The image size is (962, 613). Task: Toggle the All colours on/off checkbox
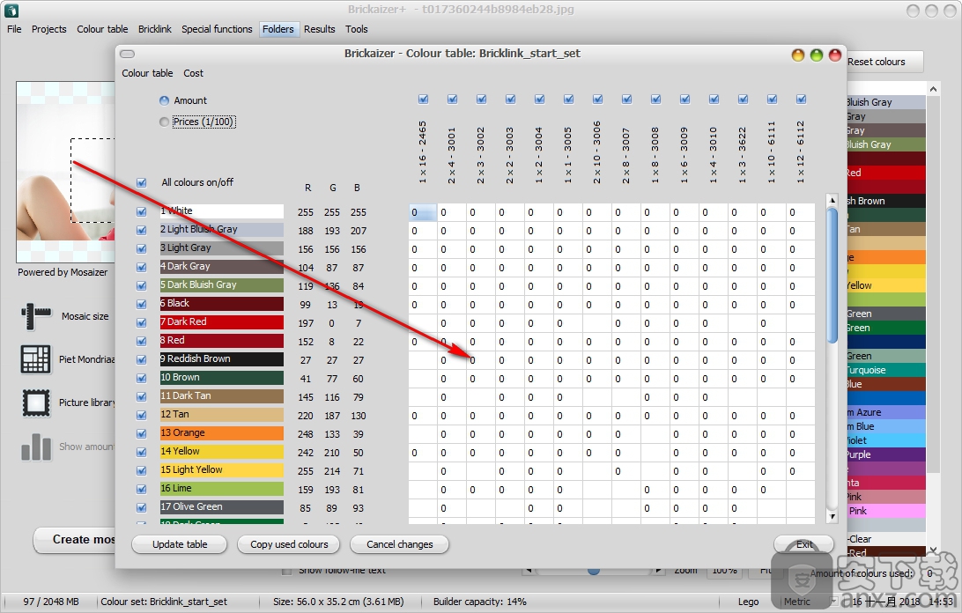click(142, 182)
